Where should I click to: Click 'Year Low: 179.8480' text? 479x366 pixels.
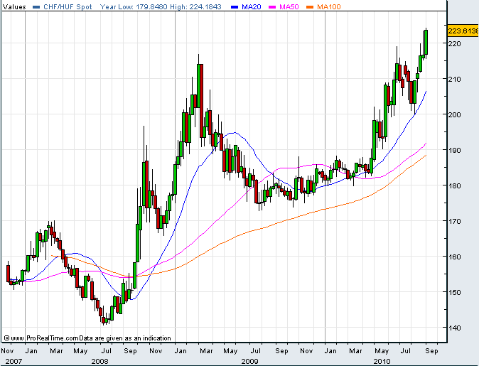134,6
